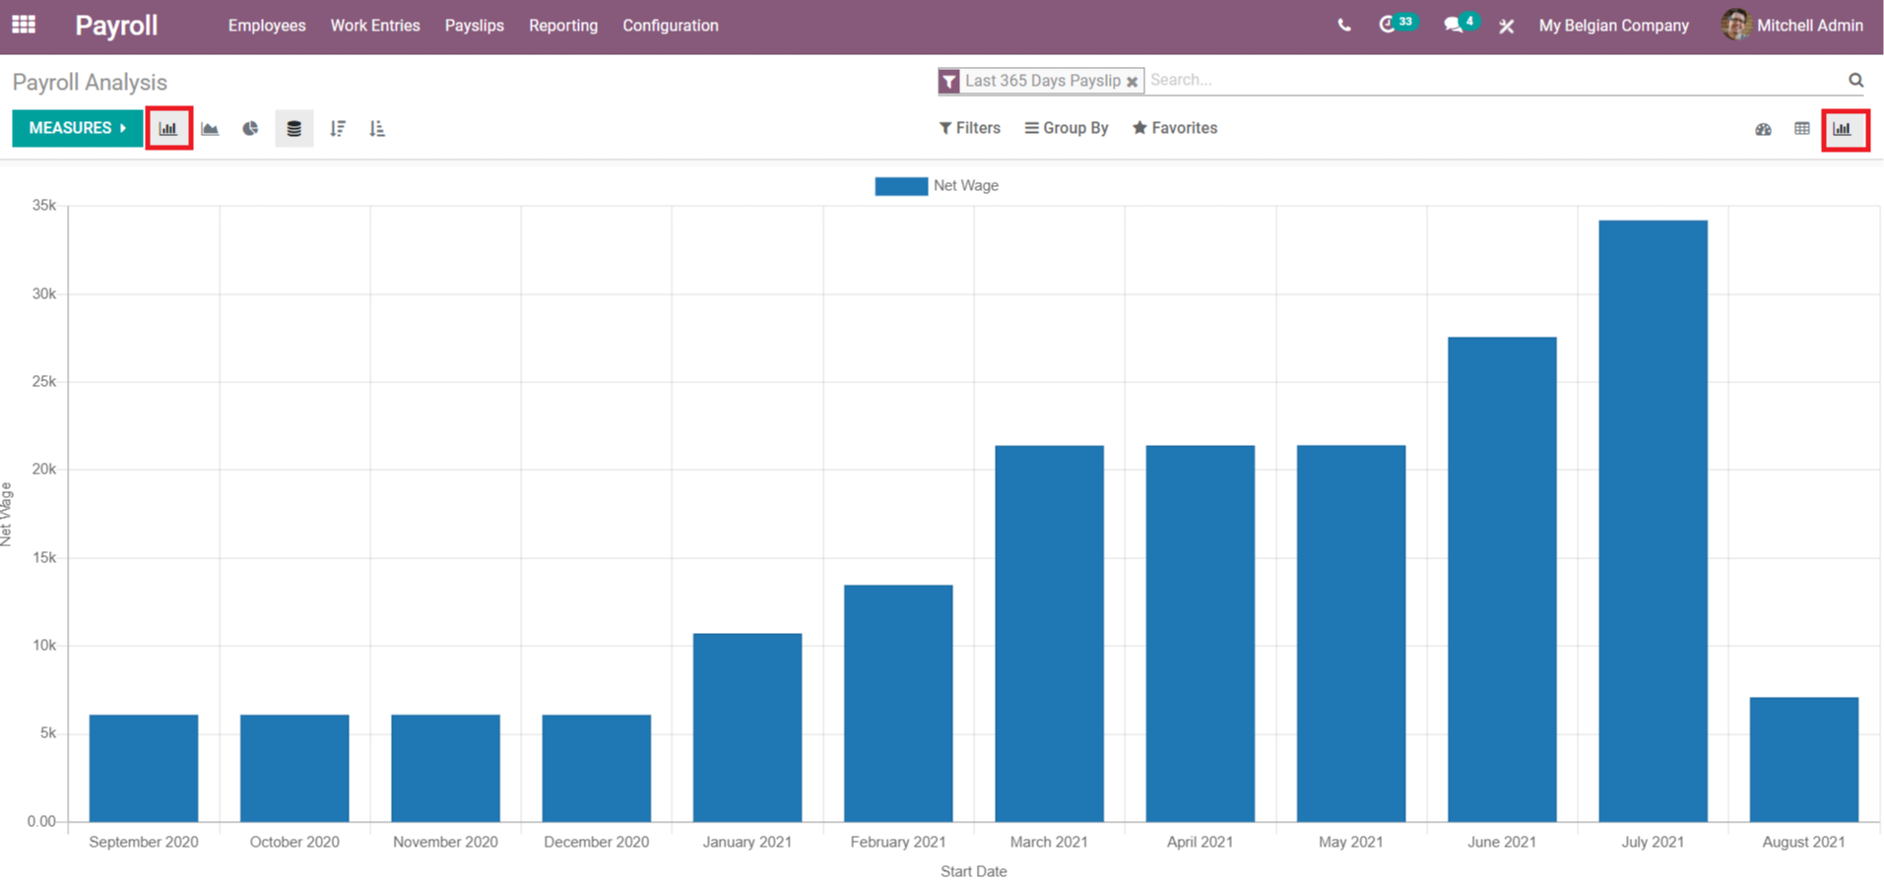
Task: Click the November 2020 bar
Action: [445, 768]
